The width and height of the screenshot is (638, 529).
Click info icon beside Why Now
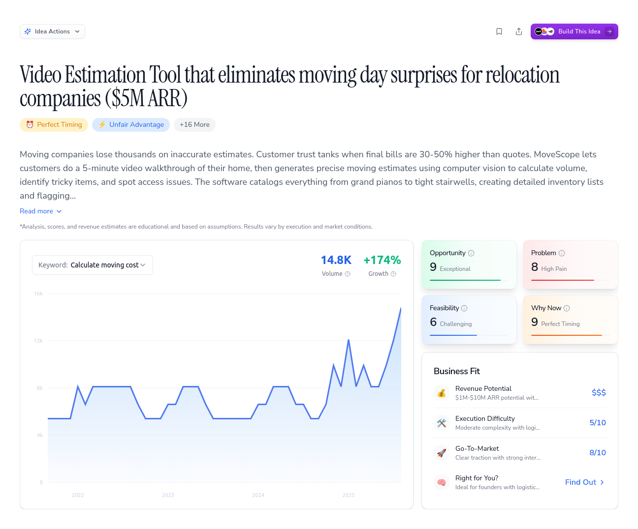pos(567,308)
